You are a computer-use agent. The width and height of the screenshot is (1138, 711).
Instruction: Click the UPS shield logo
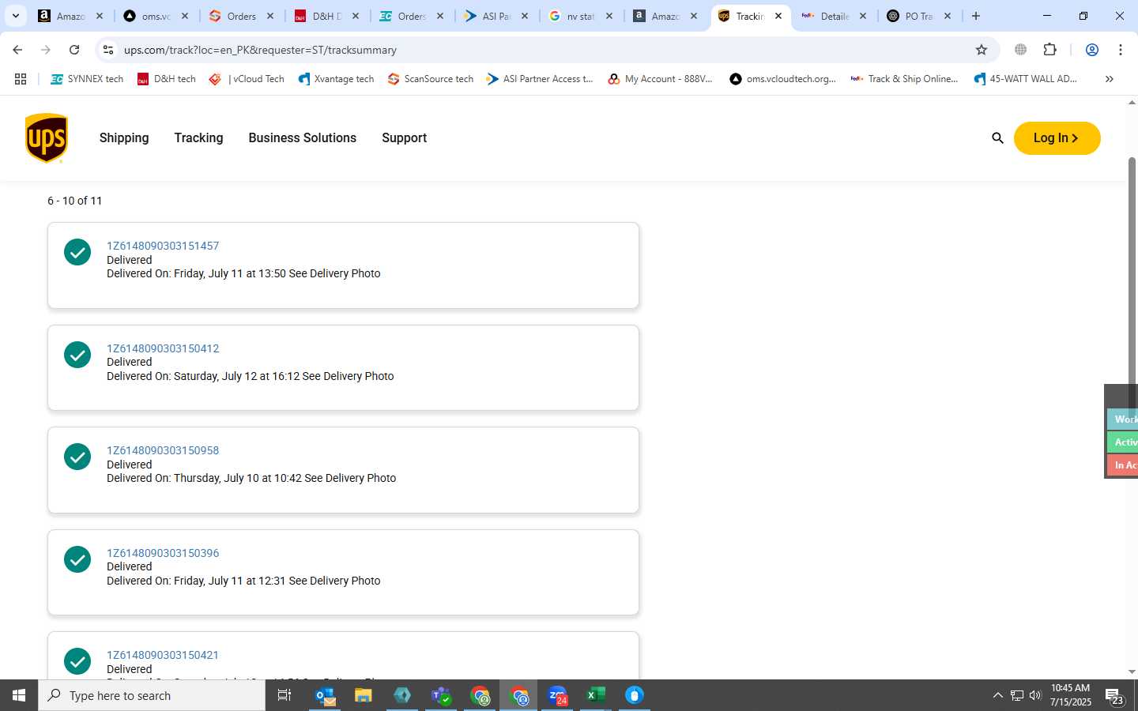47,138
